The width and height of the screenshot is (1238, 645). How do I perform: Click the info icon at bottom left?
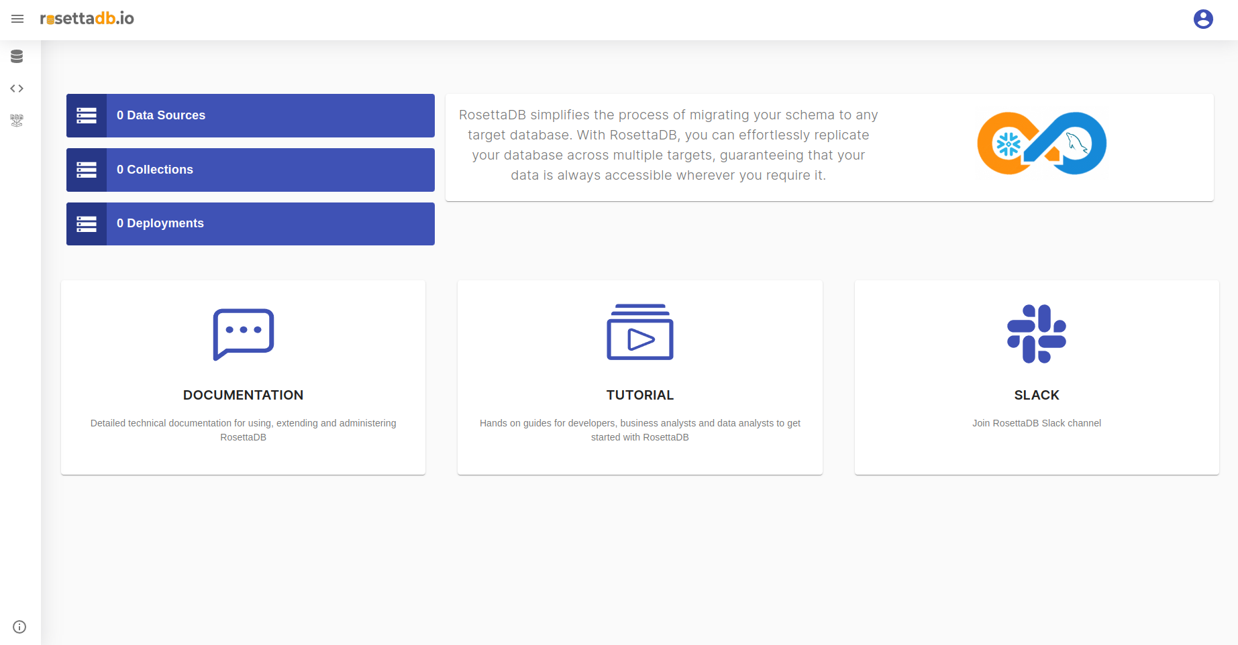point(19,626)
